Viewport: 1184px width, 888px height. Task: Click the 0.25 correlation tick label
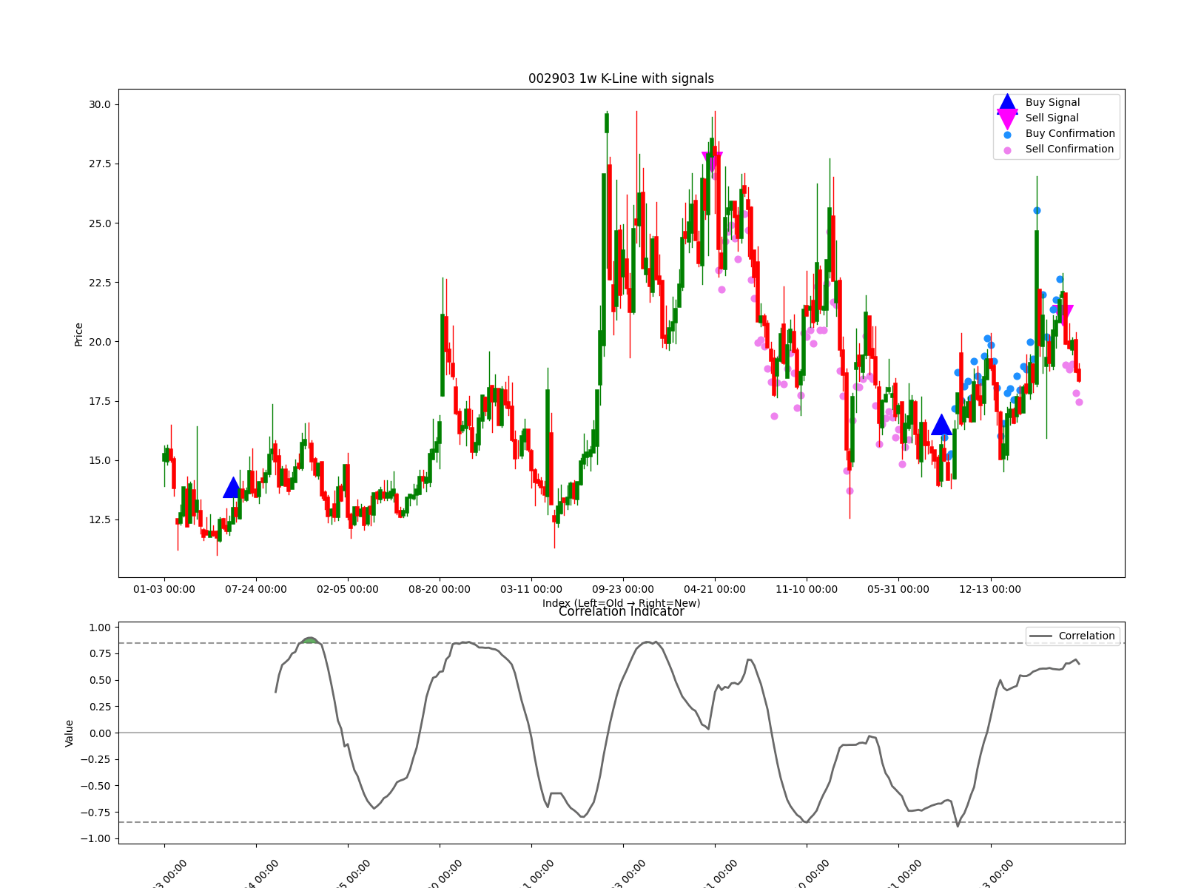click(99, 707)
